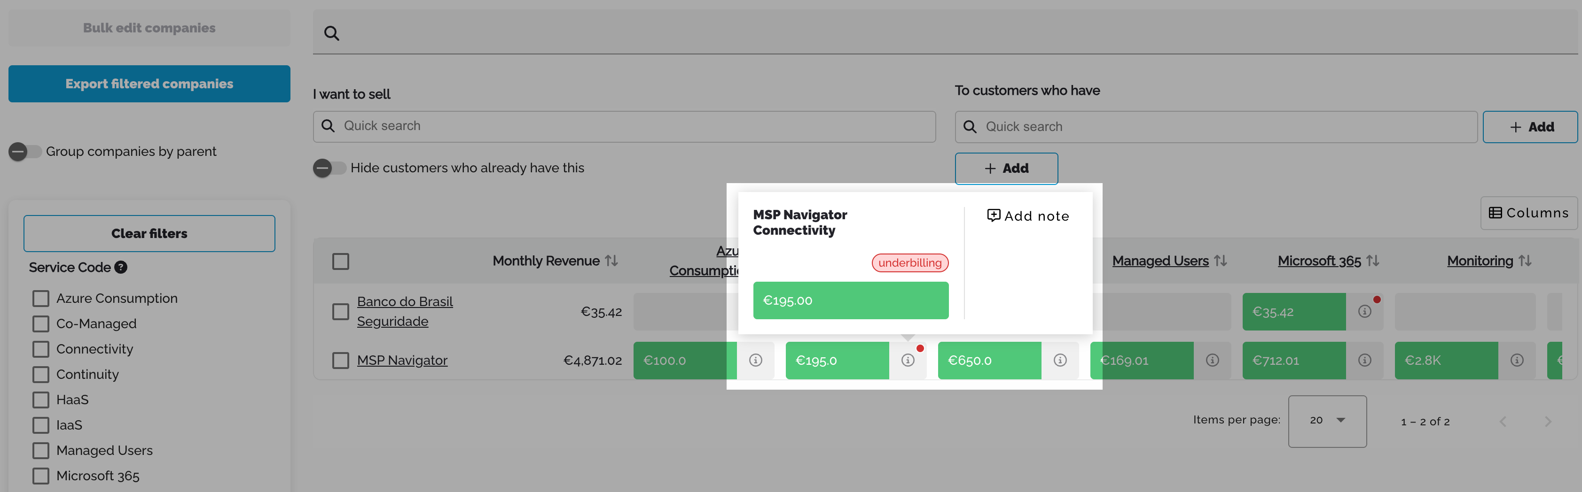The image size is (1582, 492).
Task: Click Bulk edit companies button
Action: click(149, 28)
